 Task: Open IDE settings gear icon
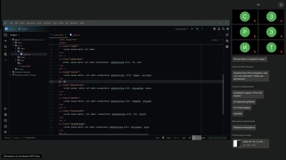227,29
